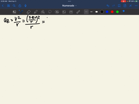
Task: Pick the red pen color
Action: tap(112, 12)
